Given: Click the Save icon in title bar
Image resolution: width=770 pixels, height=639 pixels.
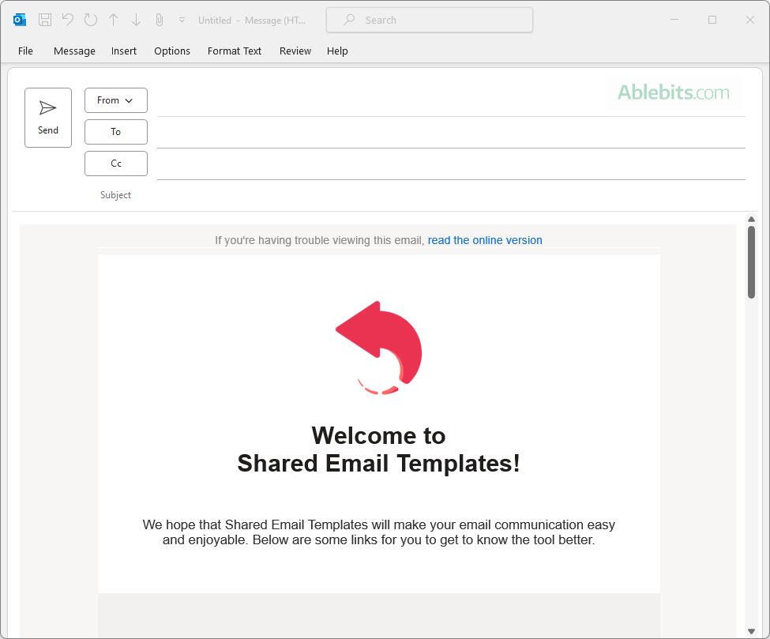Looking at the screenshot, I should pos(45,20).
